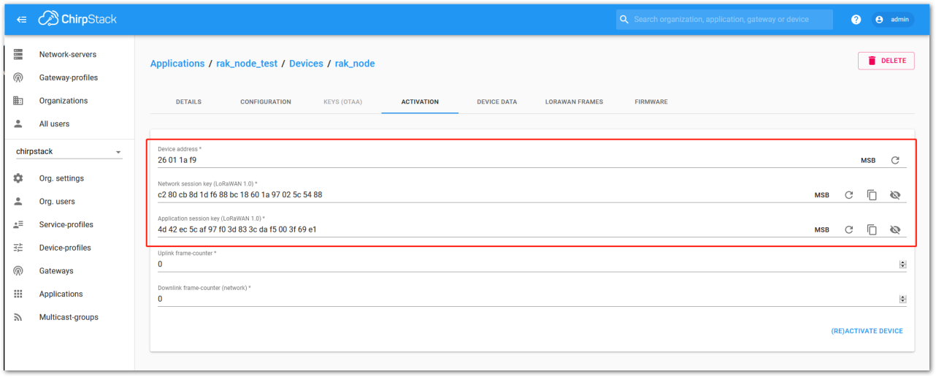Image resolution: width=936 pixels, height=377 pixels.
Task: Open Org. users
Action: [x=57, y=202]
